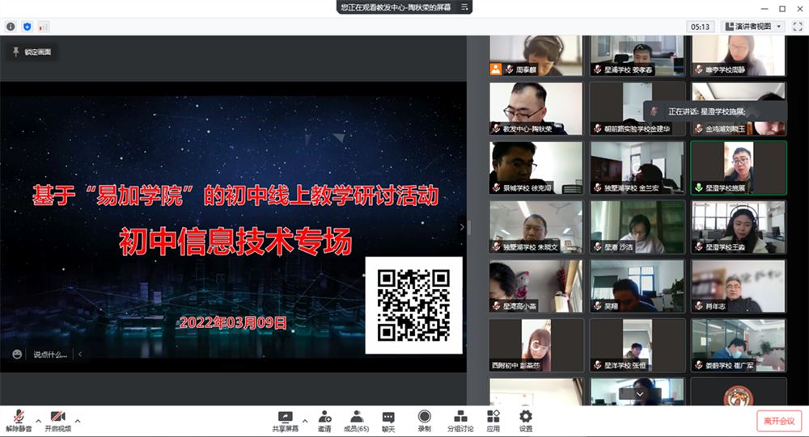The height and width of the screenshot is (437, 809).
Task: Select 肖年志 video tile
Action: (x=739, y=286)
